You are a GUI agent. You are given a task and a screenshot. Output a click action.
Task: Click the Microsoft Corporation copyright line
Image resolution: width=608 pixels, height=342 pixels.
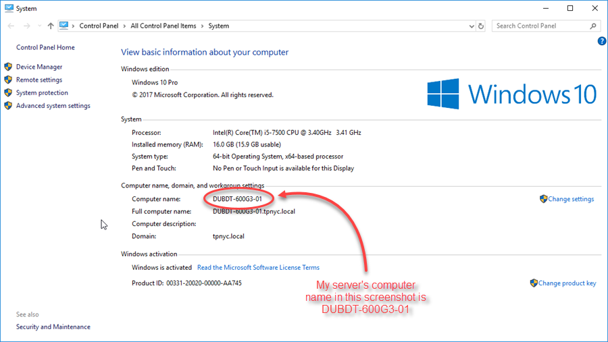coord(203,95)
